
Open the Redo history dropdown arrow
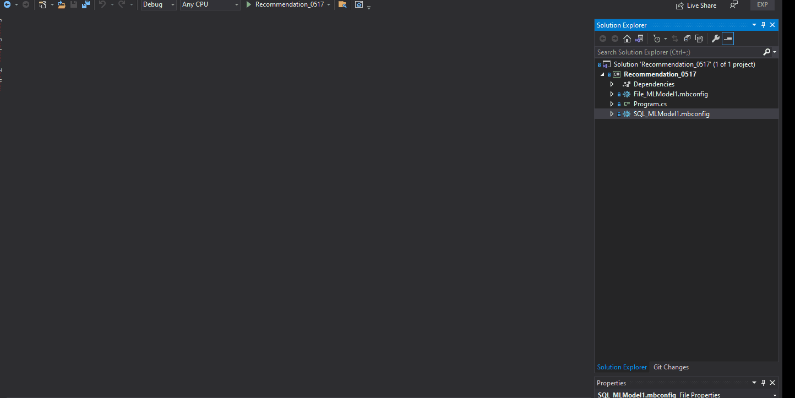(132, 4)
